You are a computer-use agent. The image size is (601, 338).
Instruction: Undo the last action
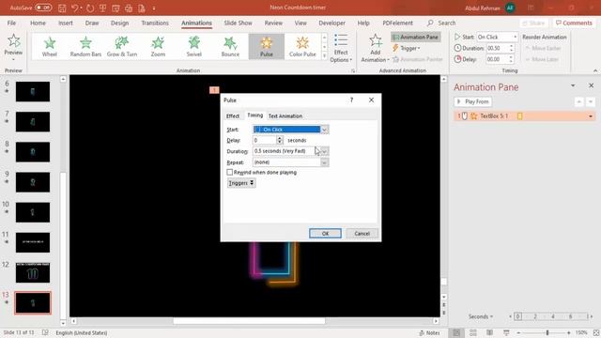tap(75, 8)
